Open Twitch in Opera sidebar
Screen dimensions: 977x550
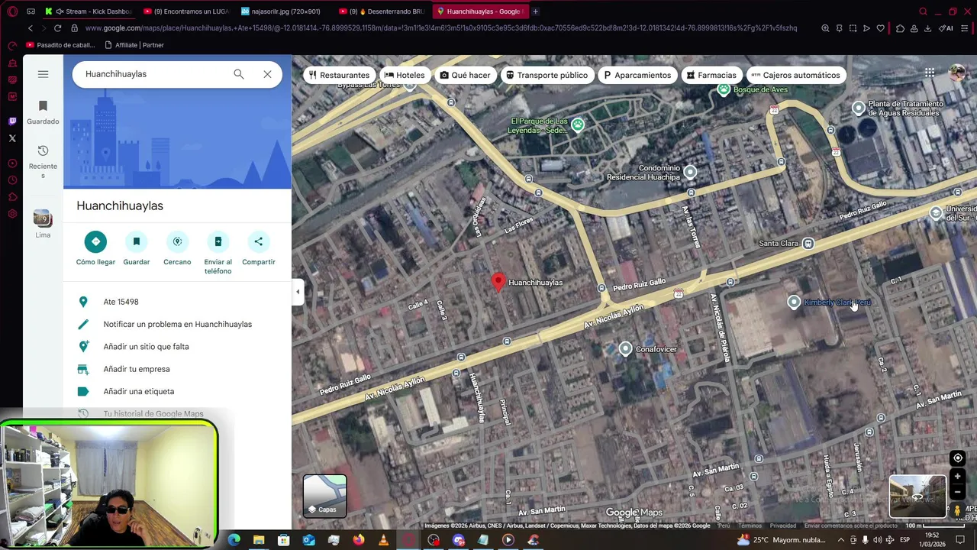pos(12,121)
